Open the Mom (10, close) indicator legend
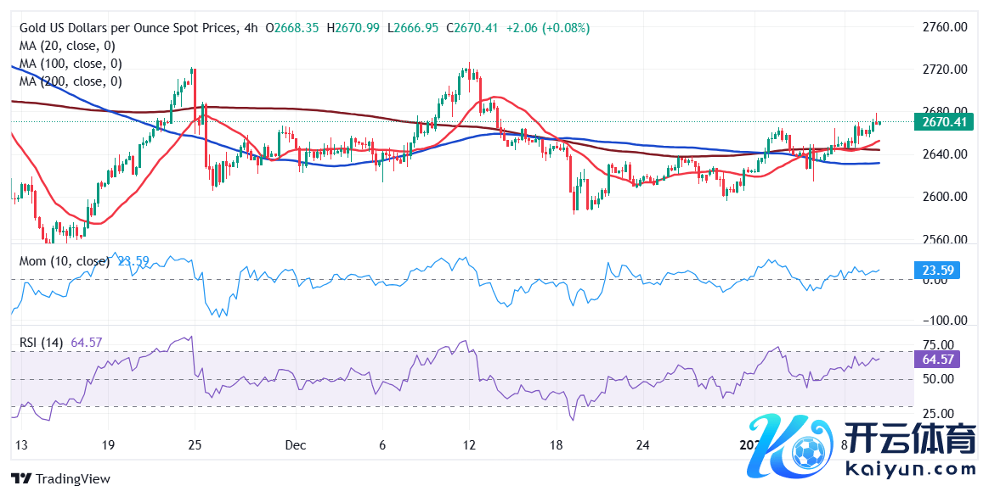Viewport: 989px width, 497px height. click(x=65, y=261)
